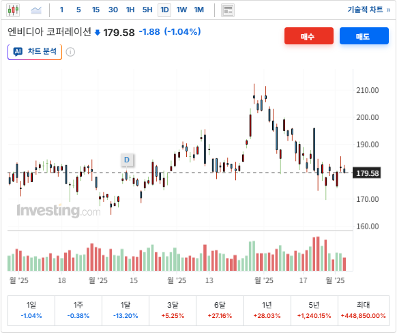Click the date label 15 on time axis
The image size is (397, 335).
click(134, 280)
